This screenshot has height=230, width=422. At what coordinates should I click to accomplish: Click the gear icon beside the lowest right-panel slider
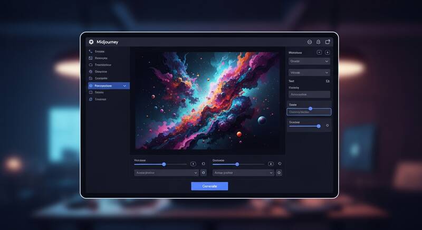point(327,126)
